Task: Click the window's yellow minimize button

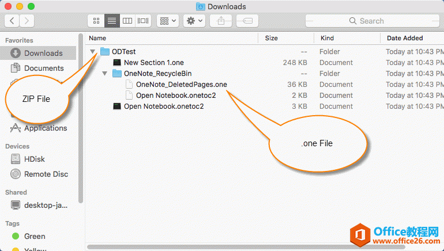Action: pyautogui.click(x=20, y=6)
